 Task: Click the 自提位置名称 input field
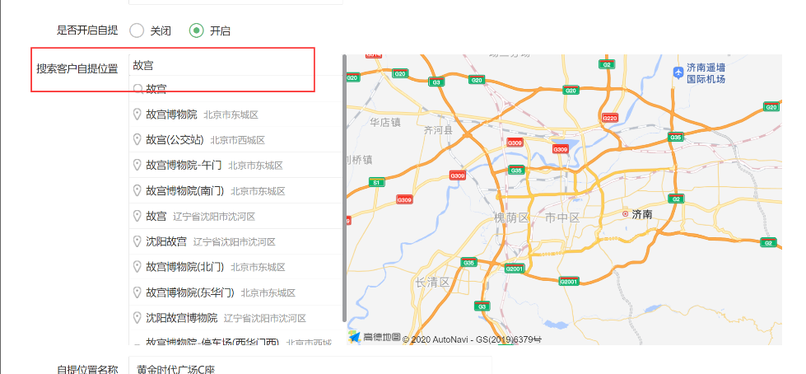tap(310, 367)
